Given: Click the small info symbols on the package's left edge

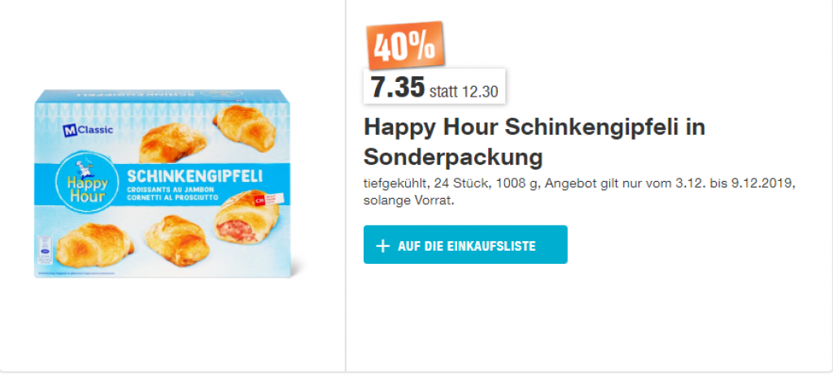Looking at the screenshot, I should click(x=46, y=248).
